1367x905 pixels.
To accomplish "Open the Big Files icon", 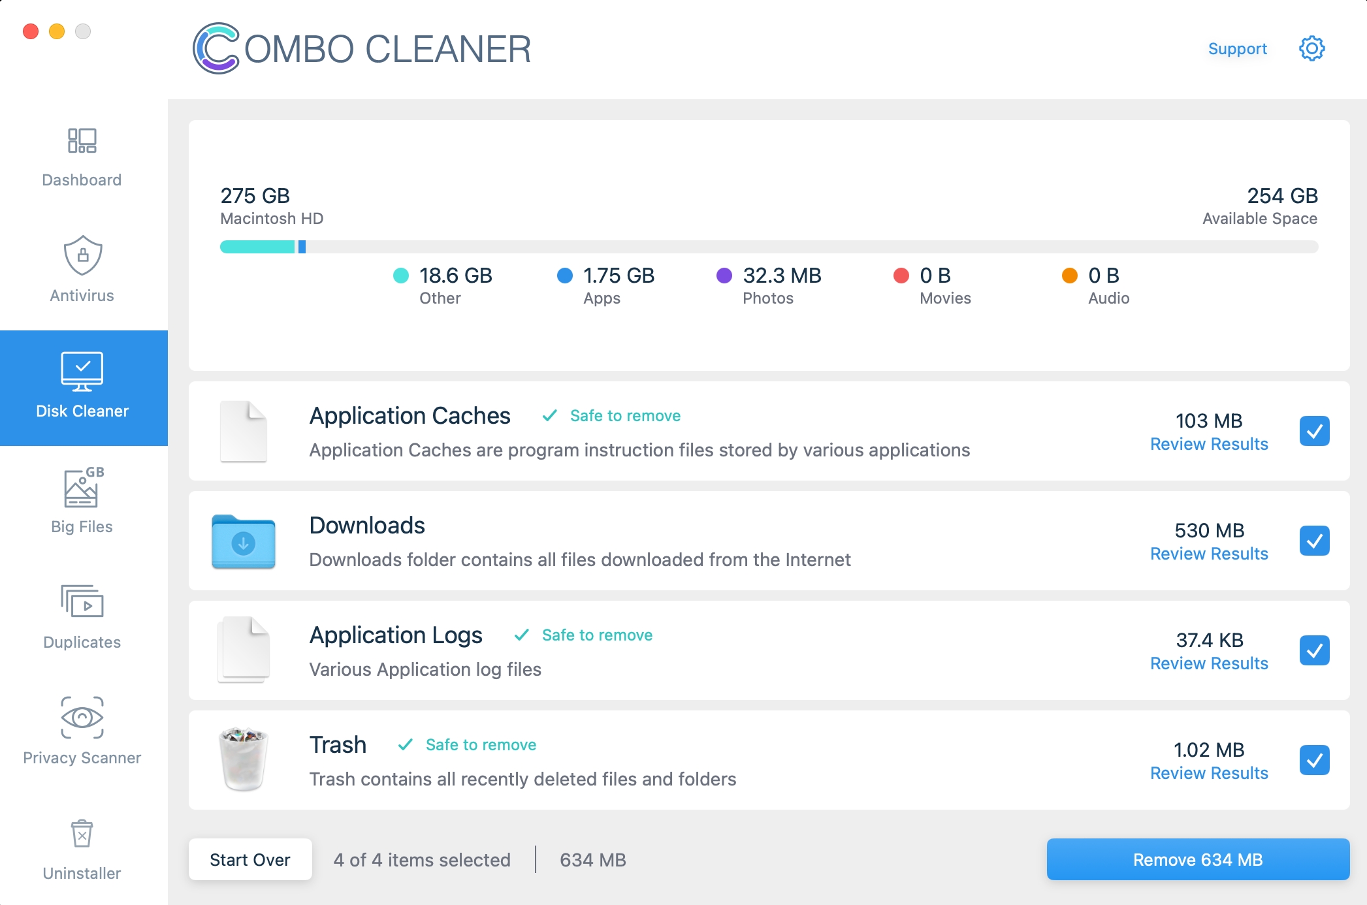I will 83,487.
